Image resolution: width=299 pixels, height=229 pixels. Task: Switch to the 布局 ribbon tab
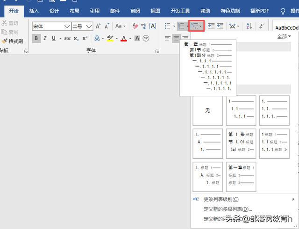[x=74, y=11]
